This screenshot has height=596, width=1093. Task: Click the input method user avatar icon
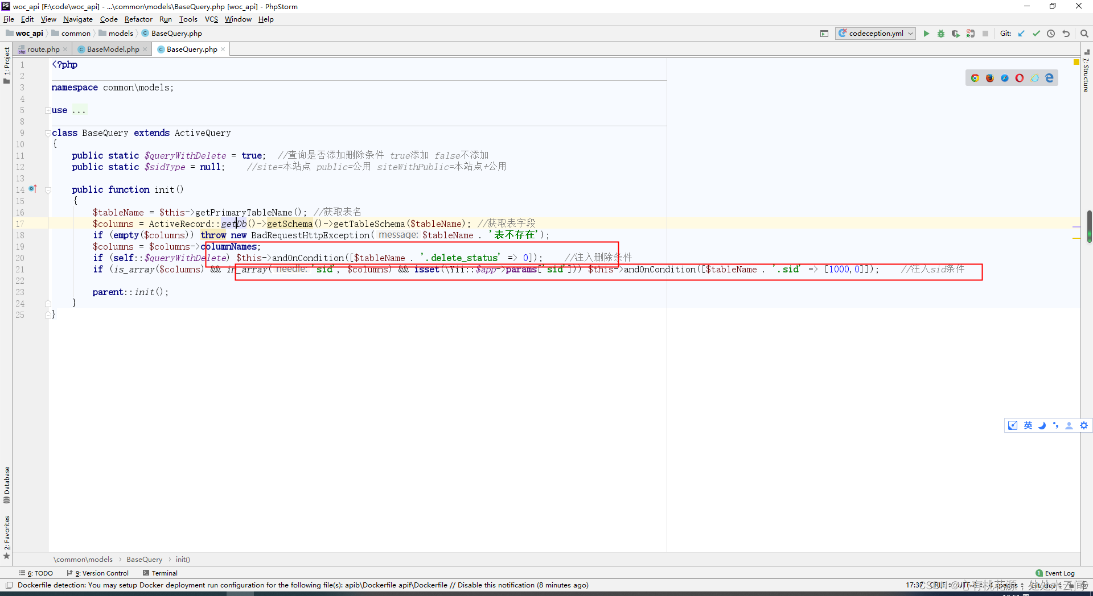click(1069, 425)
